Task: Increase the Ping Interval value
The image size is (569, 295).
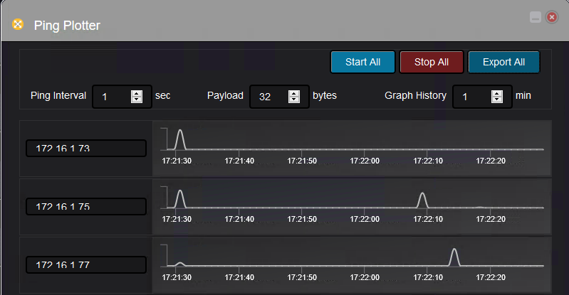Action: coord(137,93)
